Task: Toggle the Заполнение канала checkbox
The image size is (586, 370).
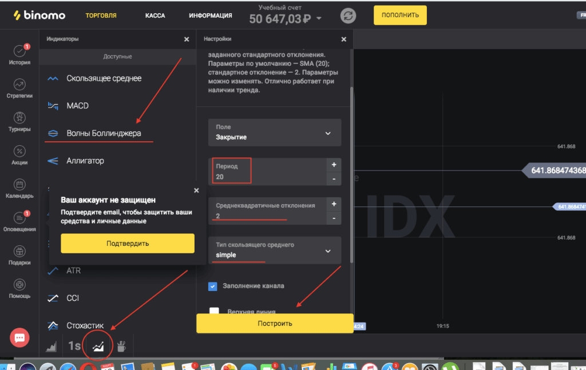Action: tap(213, 286)
